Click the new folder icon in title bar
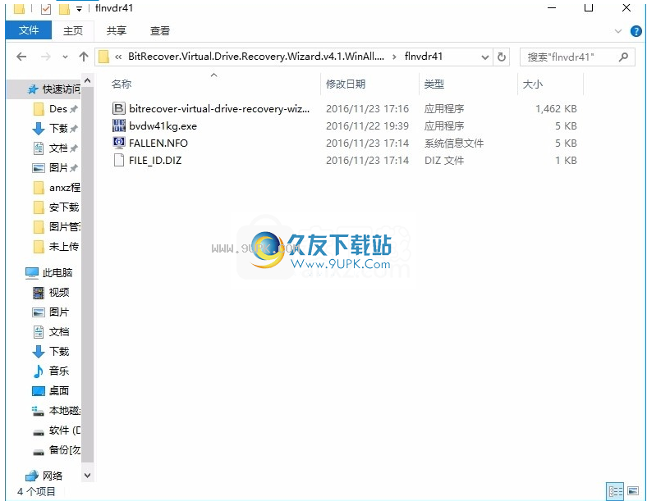The width and height of the screenshot is (647, 501). [x=64, y=8]
